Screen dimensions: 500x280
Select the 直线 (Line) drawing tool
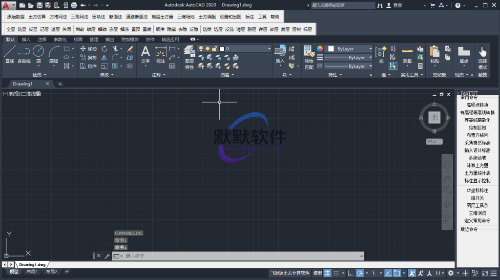tap(10, 54)
